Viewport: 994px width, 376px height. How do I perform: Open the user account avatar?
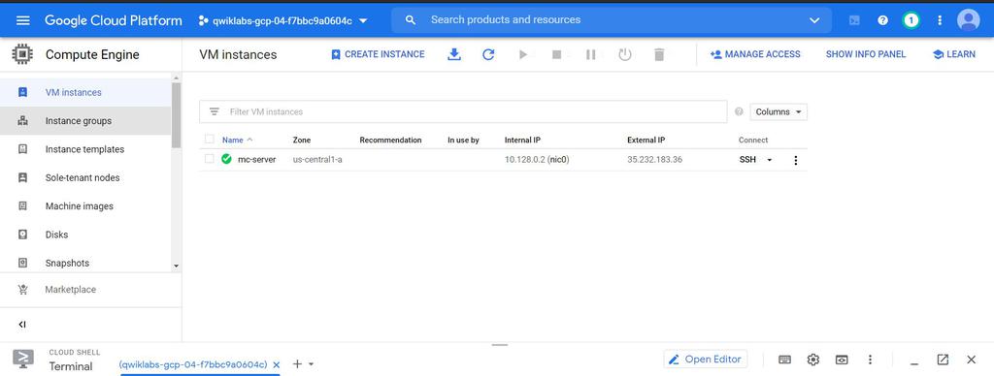[x=968, y=20]
